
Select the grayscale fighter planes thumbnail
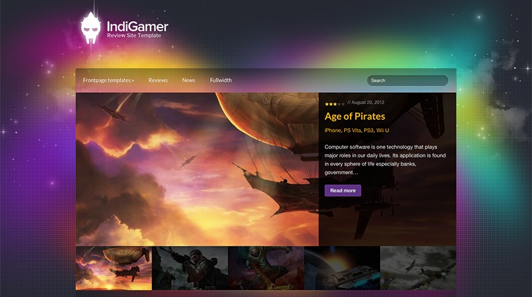click(x=419, y=268)
